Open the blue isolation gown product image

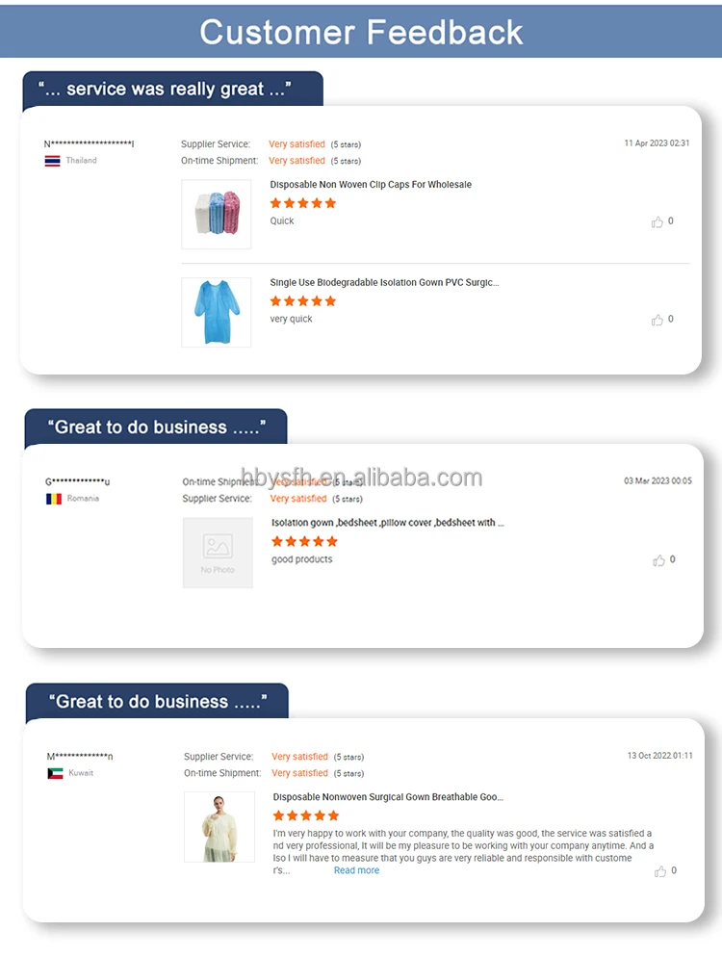point(216,313)
